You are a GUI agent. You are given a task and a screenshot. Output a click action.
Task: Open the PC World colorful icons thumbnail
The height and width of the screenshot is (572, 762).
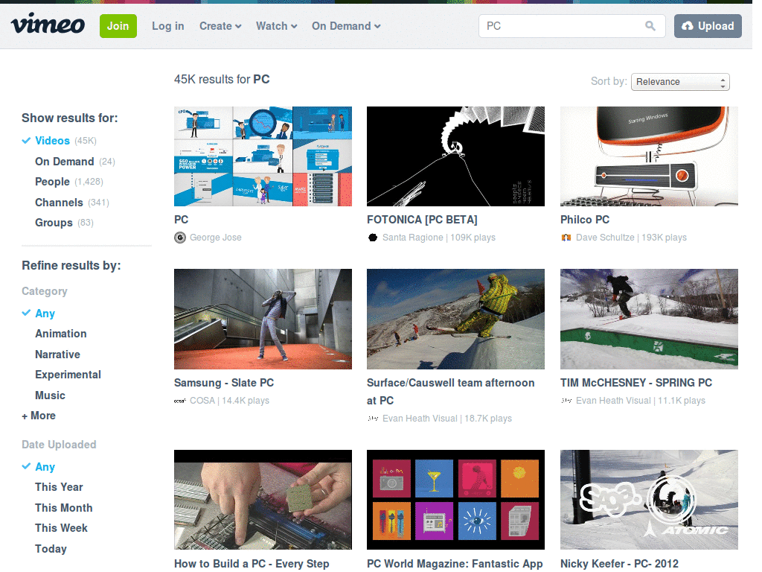456,500
